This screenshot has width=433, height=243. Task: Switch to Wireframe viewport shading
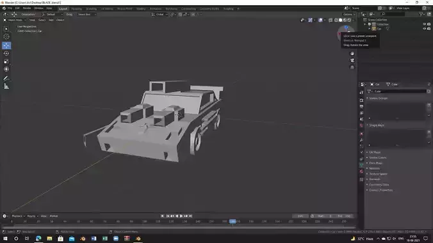pos(336,20)
